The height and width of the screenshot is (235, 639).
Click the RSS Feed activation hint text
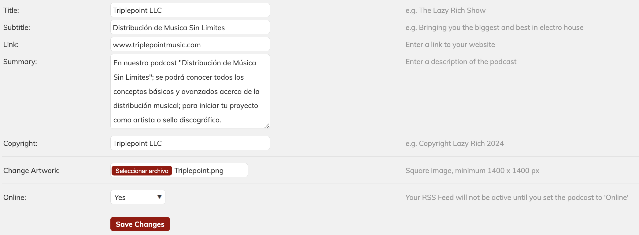point(517,197)
